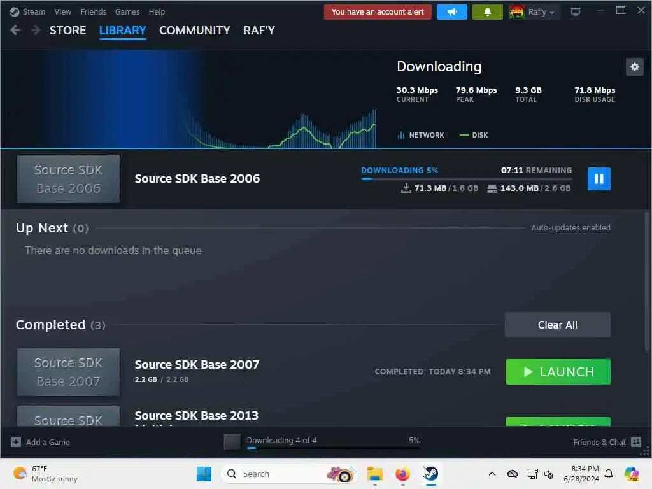Pause the Source SDK Base 2006 download
The height and width of the screenshot is (489, 652).
point(599,179)
